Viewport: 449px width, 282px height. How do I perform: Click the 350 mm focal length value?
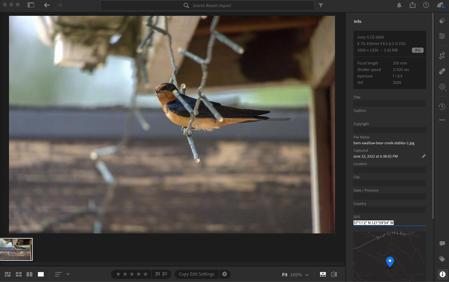400,63
